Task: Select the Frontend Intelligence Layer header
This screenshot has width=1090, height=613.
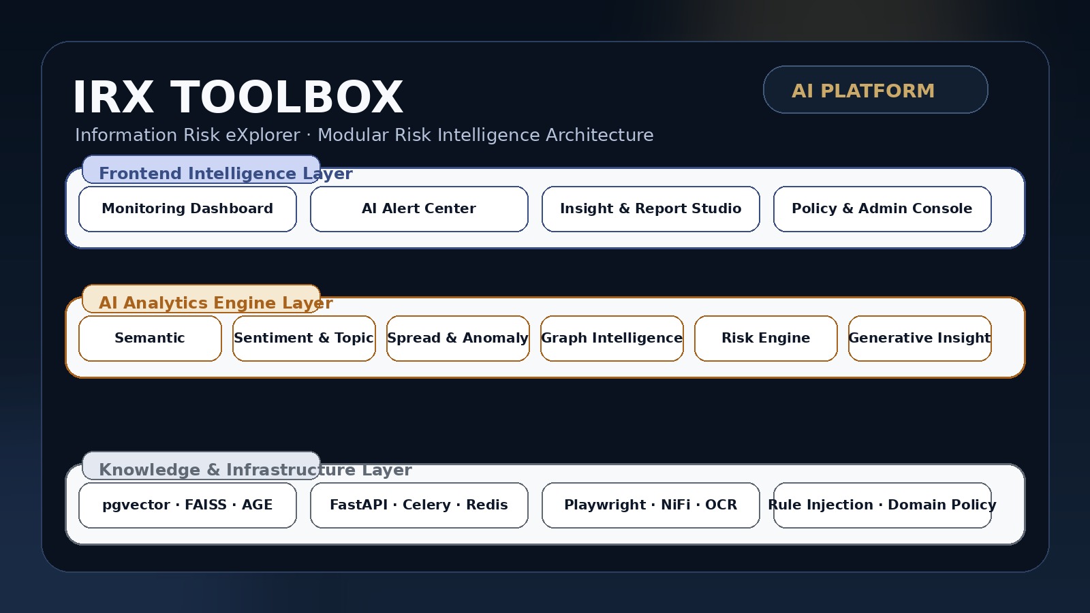Action: coord(225,173)
